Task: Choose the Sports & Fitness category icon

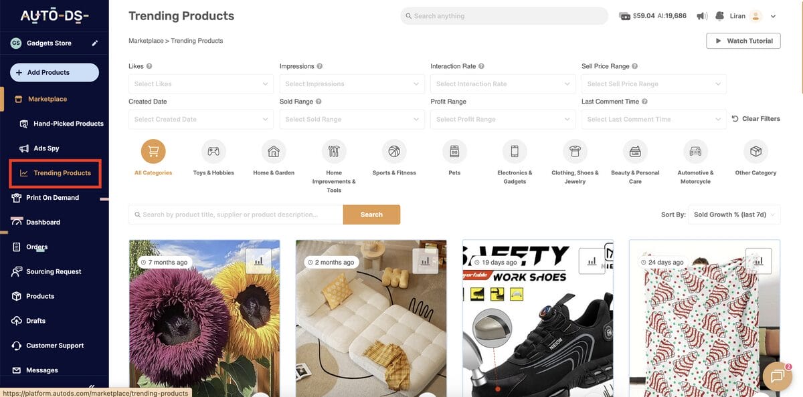Action: [x=394, y=152]
